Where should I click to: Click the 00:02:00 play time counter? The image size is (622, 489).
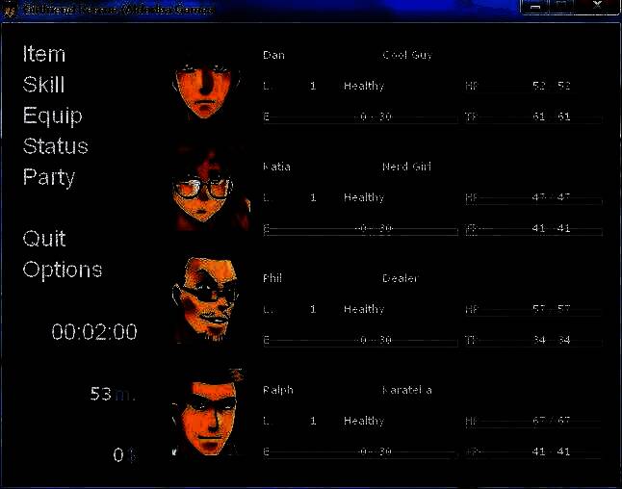pos(94,332)
